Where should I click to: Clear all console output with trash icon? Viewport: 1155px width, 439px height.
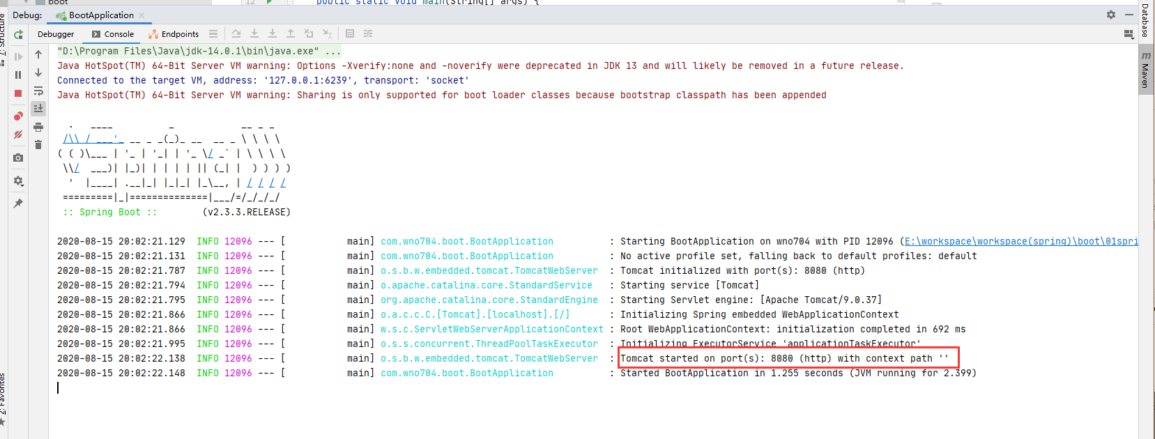coord(38,145)
